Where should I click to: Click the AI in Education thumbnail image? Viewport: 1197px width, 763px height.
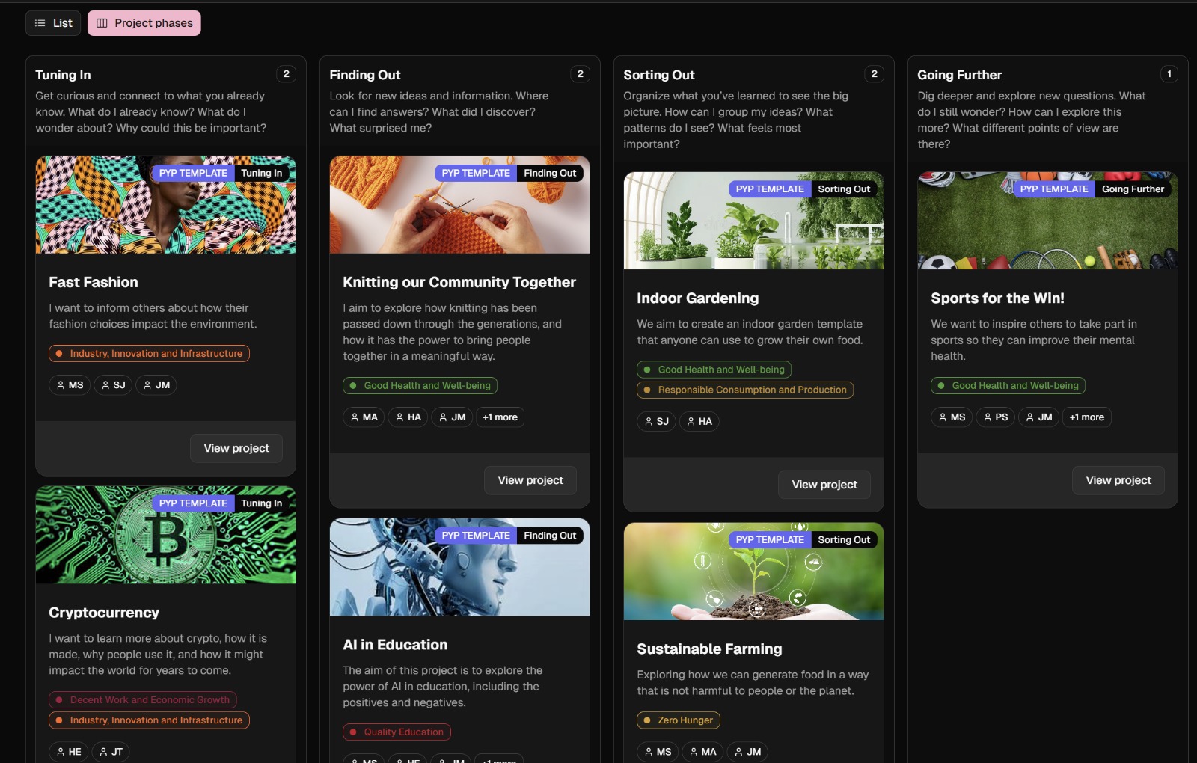coord(459,566)
